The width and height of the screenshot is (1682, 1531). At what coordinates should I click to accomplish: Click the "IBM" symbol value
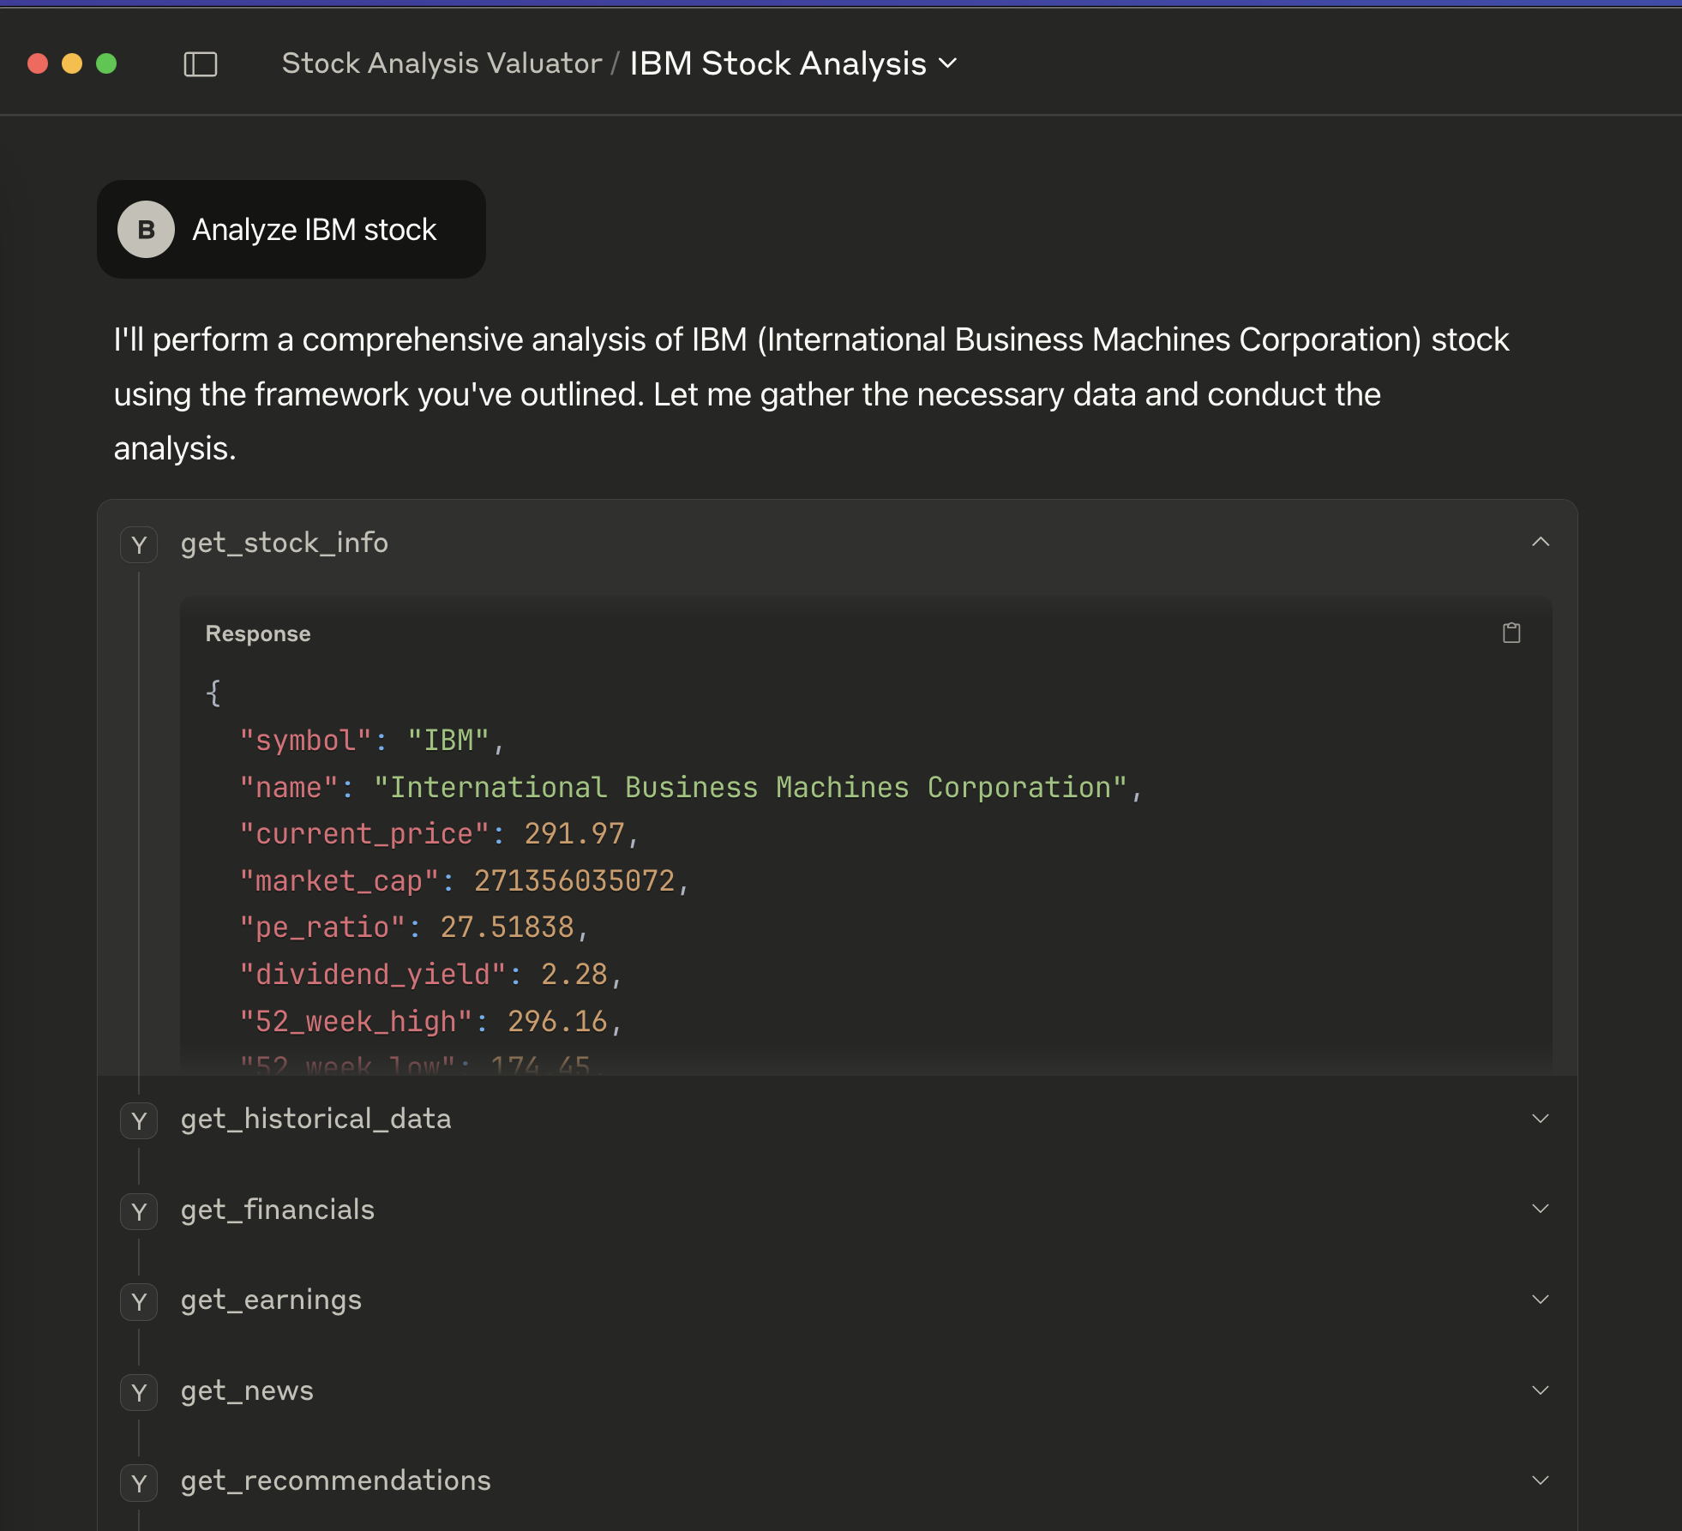coord(448,741)
